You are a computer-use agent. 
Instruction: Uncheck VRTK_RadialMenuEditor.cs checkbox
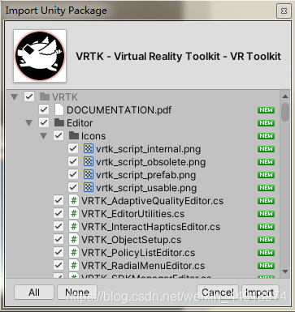pos(59,265)
